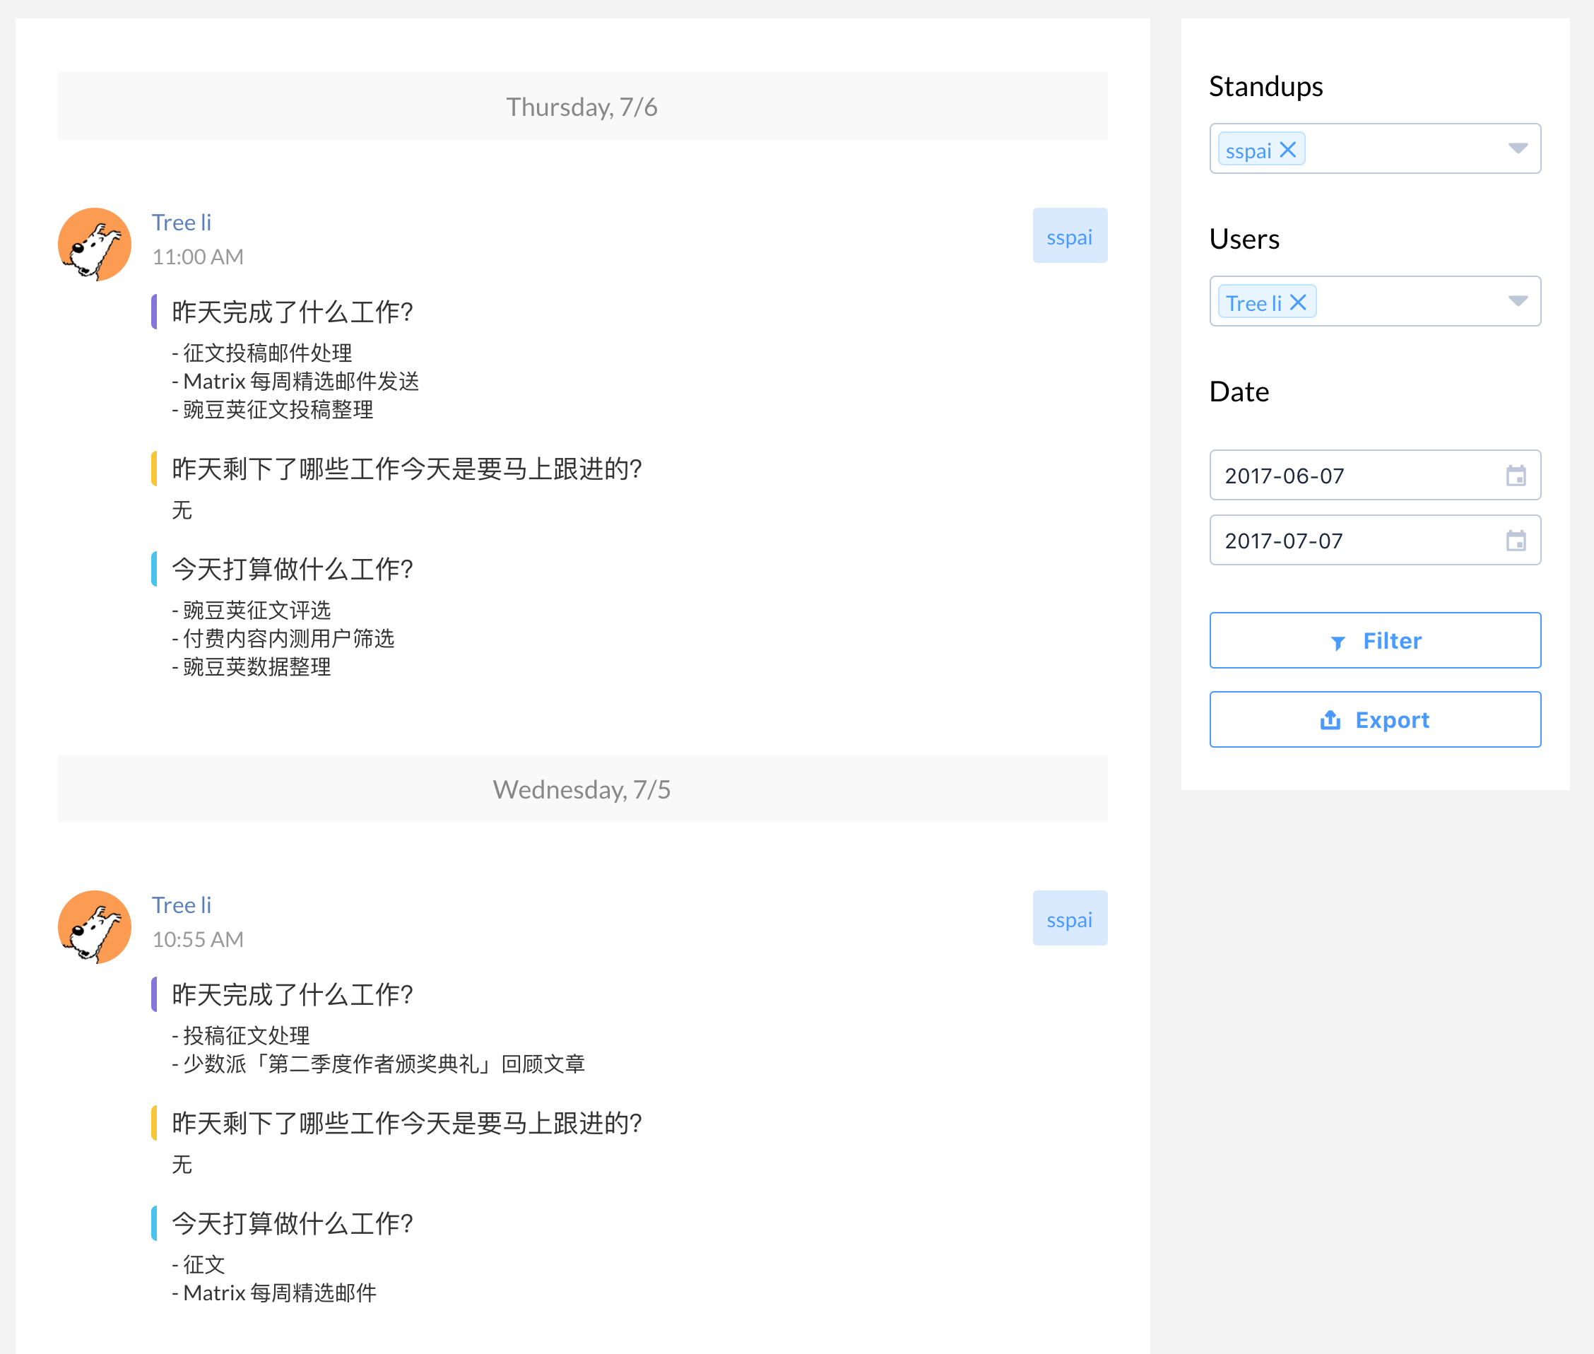The image size is (1594, 1354).
Task: Click the Thursday, 7/6 date header
Action: [x=581, y=107]
